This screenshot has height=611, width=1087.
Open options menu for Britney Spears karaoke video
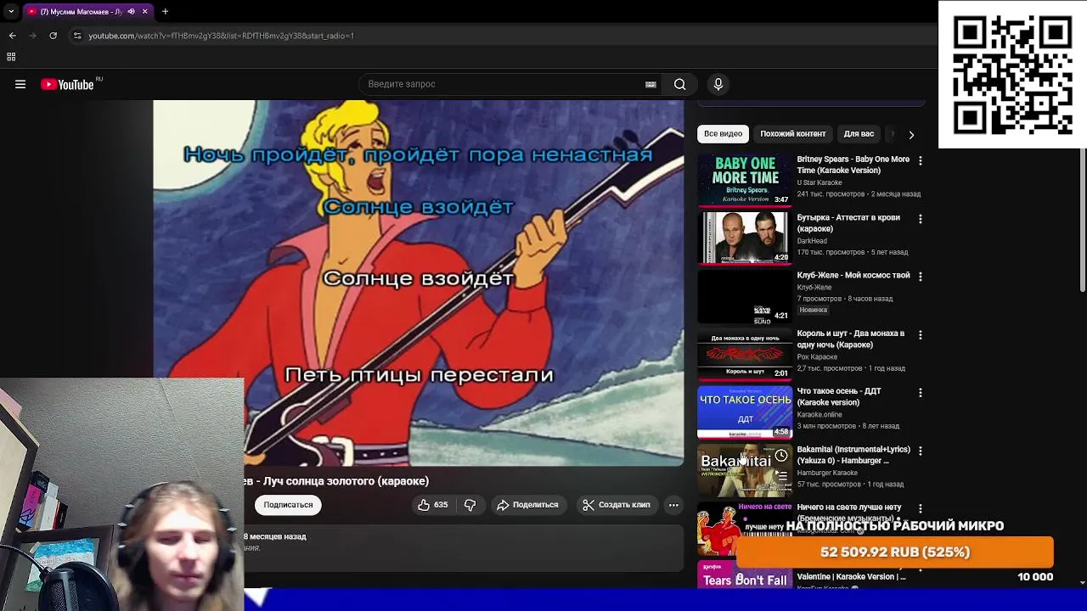pos(920,160)
